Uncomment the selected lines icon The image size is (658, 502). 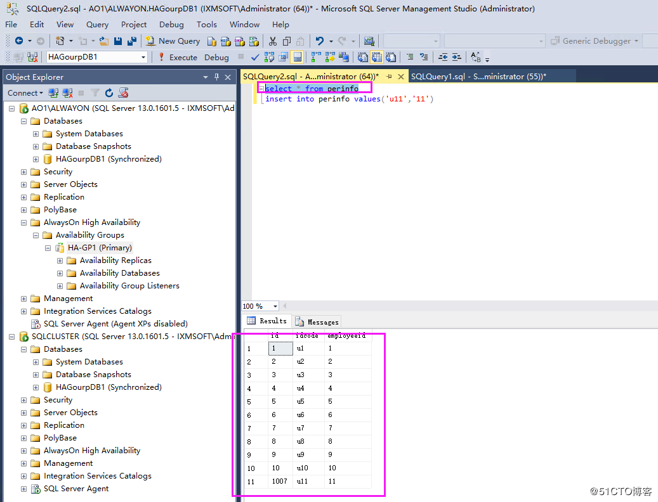[424, 57]
